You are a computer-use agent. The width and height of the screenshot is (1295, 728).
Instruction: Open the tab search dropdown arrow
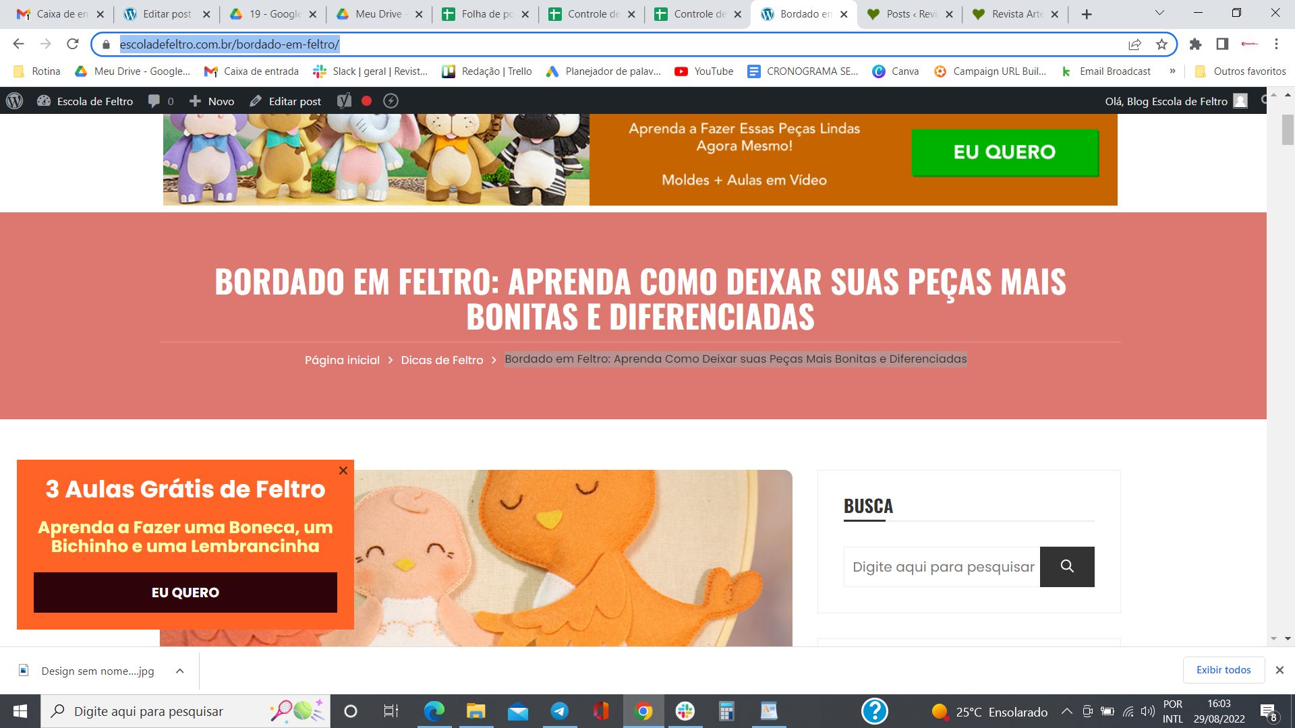point(1159,13)
